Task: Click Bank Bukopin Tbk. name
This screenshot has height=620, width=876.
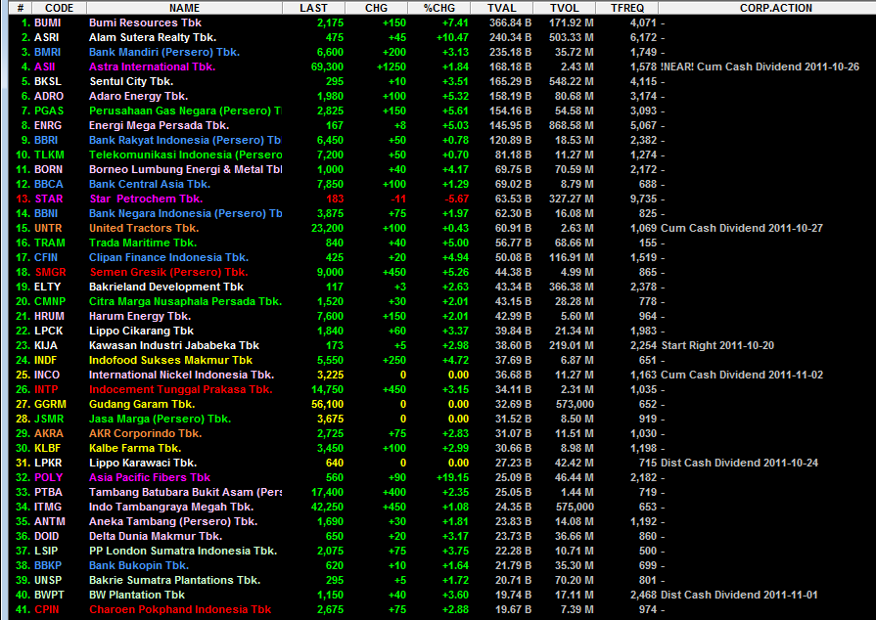Action: [x=139, y=566]
